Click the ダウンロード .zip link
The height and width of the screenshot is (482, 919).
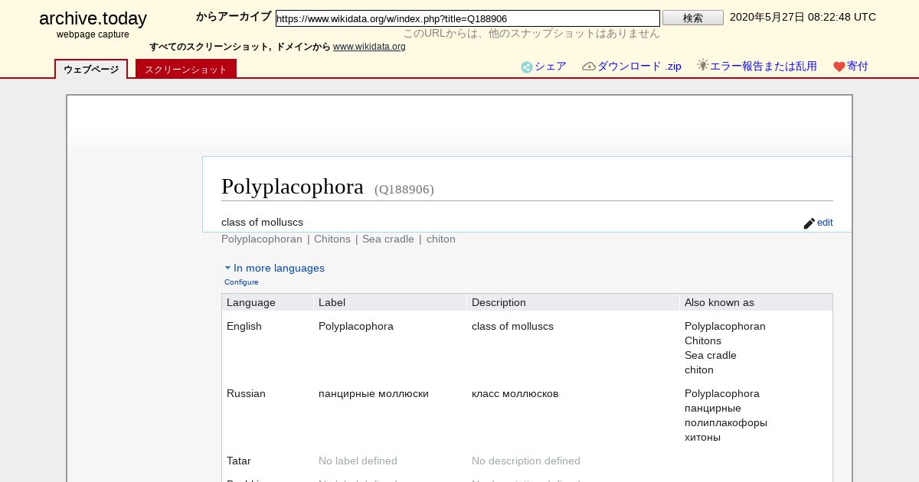[x=639, y=67]
